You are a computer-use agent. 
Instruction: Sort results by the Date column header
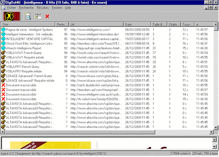click(x=137, y=24)
